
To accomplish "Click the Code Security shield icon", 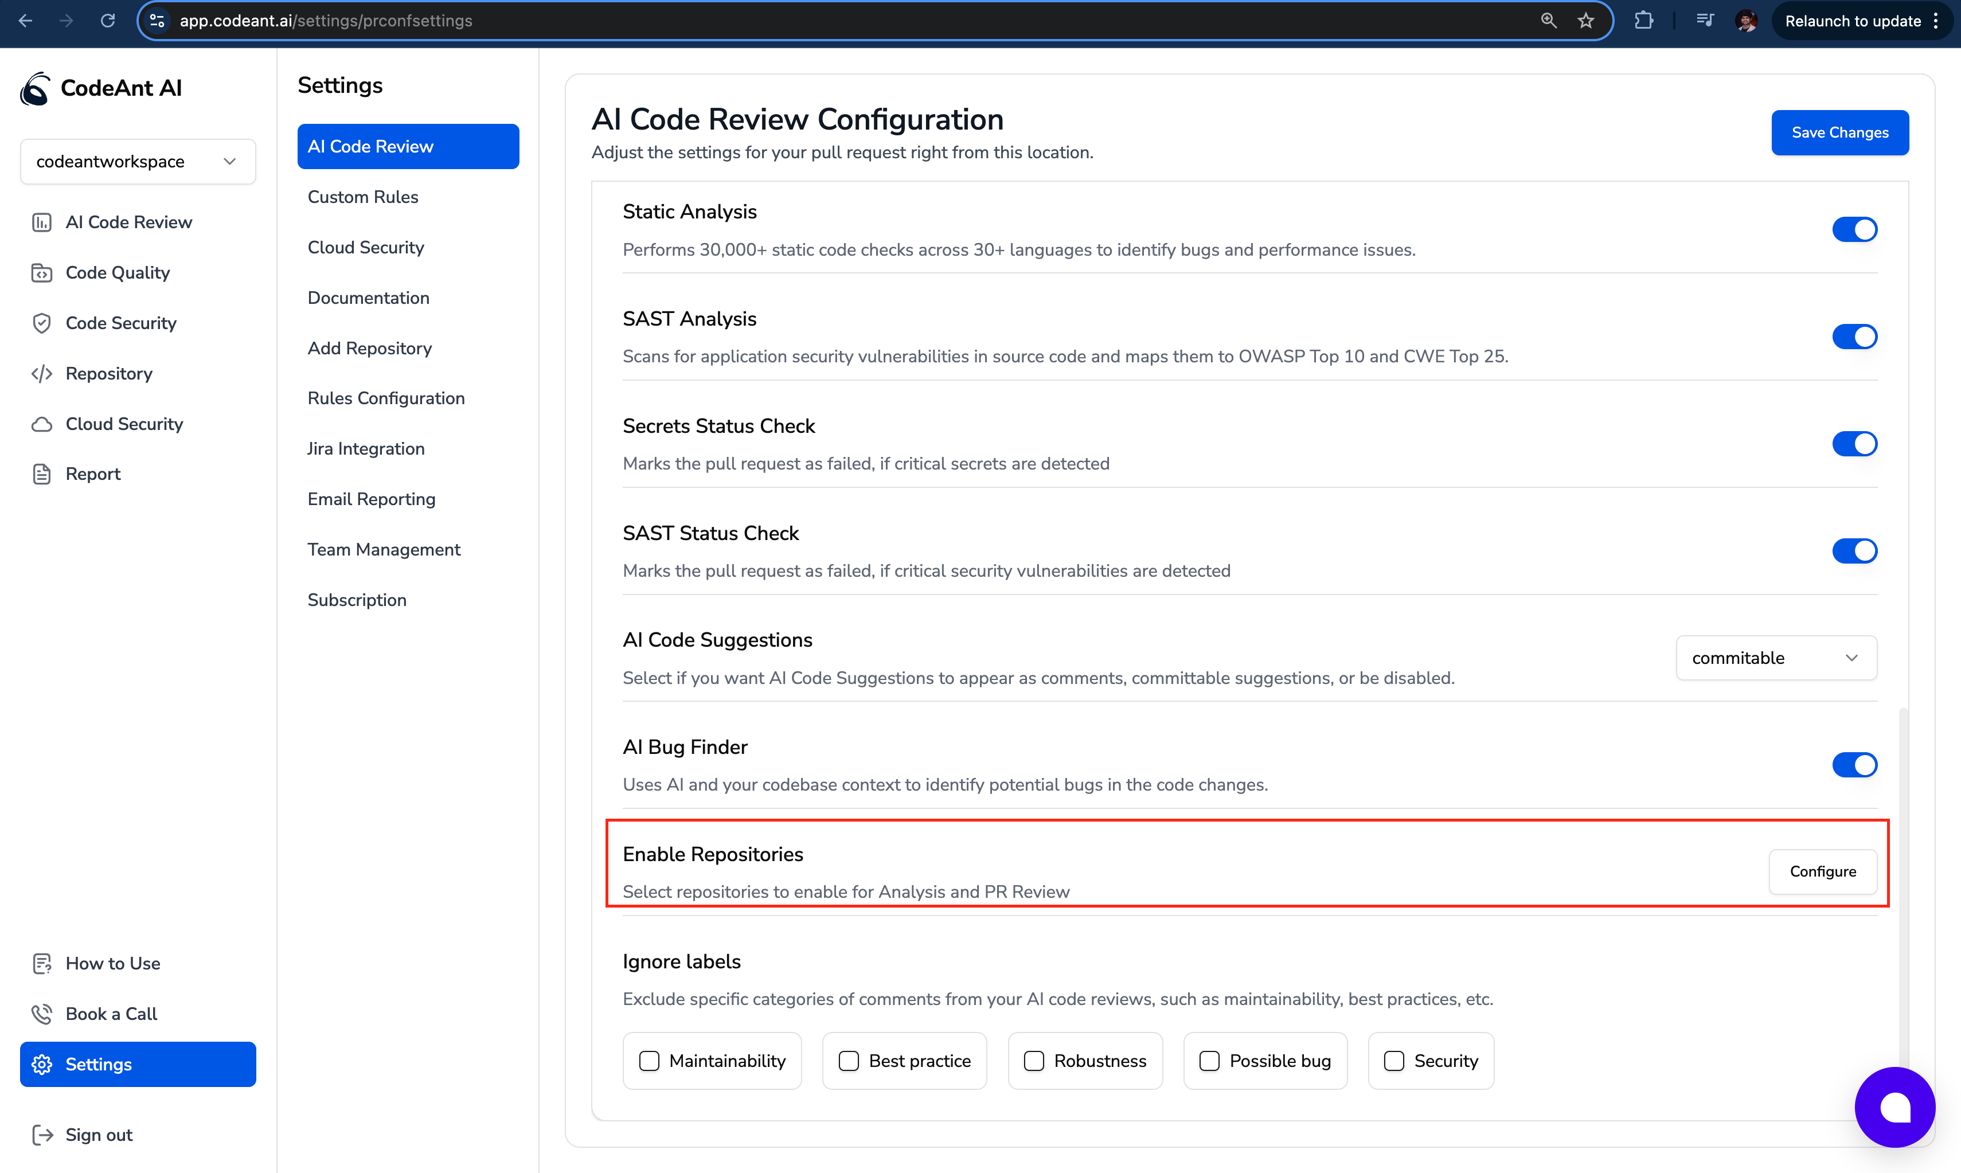I will [41, 323].
